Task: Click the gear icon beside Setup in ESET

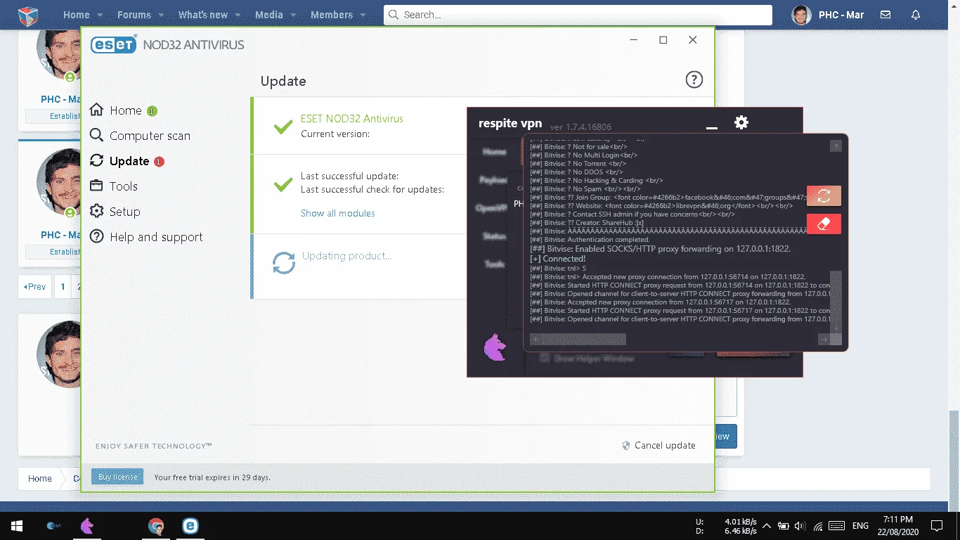Action: tap(96, 212)
